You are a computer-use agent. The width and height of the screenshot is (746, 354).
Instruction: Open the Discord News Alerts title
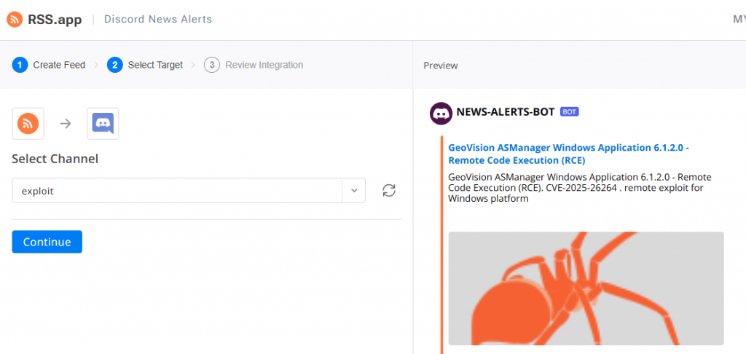coord(158,20)
